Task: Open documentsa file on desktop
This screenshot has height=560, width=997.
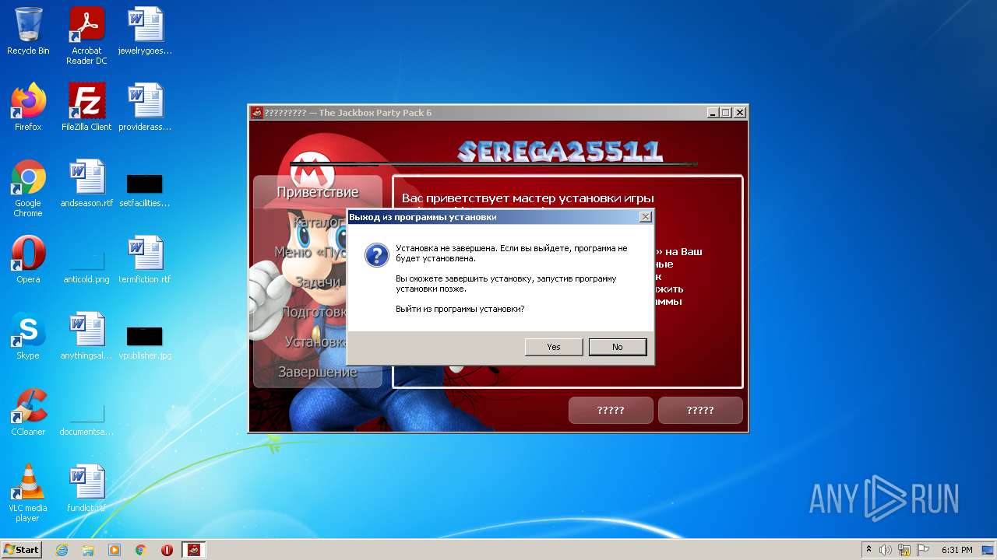Action: pos(86,418)
